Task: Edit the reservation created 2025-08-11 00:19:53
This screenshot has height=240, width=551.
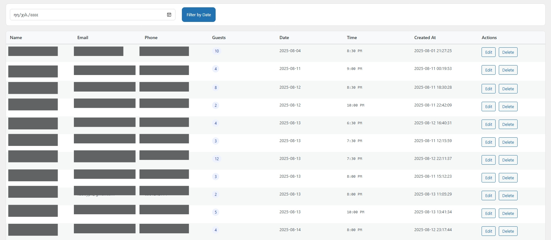Action: pos(489,70)
